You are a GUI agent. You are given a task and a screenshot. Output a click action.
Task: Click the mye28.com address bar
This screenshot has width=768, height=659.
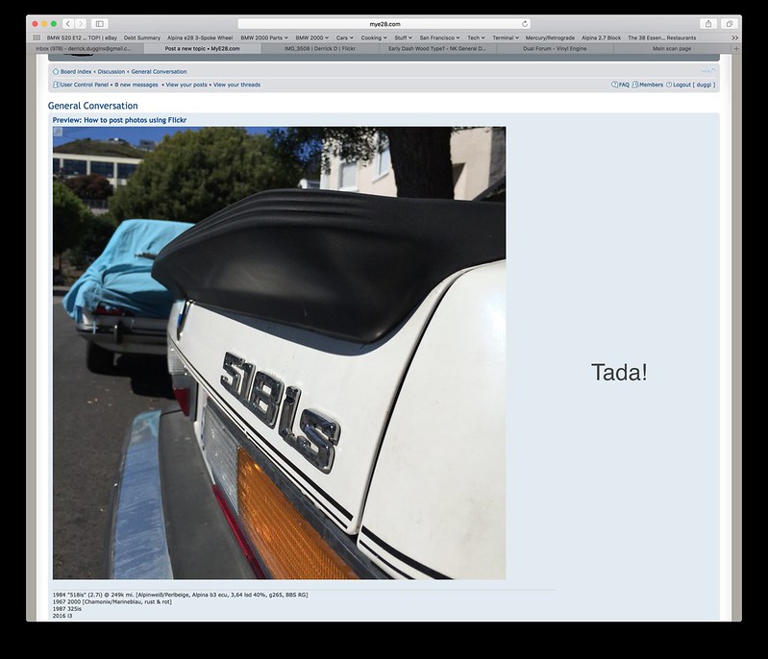point(384,23)
